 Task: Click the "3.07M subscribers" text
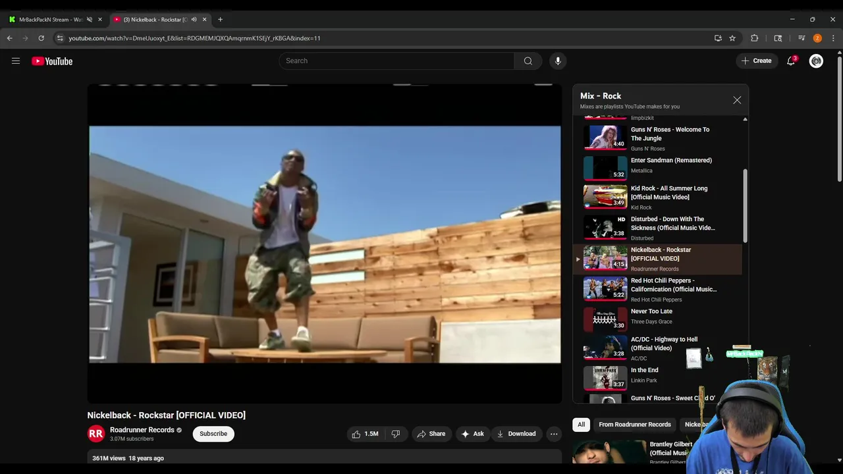132,439
